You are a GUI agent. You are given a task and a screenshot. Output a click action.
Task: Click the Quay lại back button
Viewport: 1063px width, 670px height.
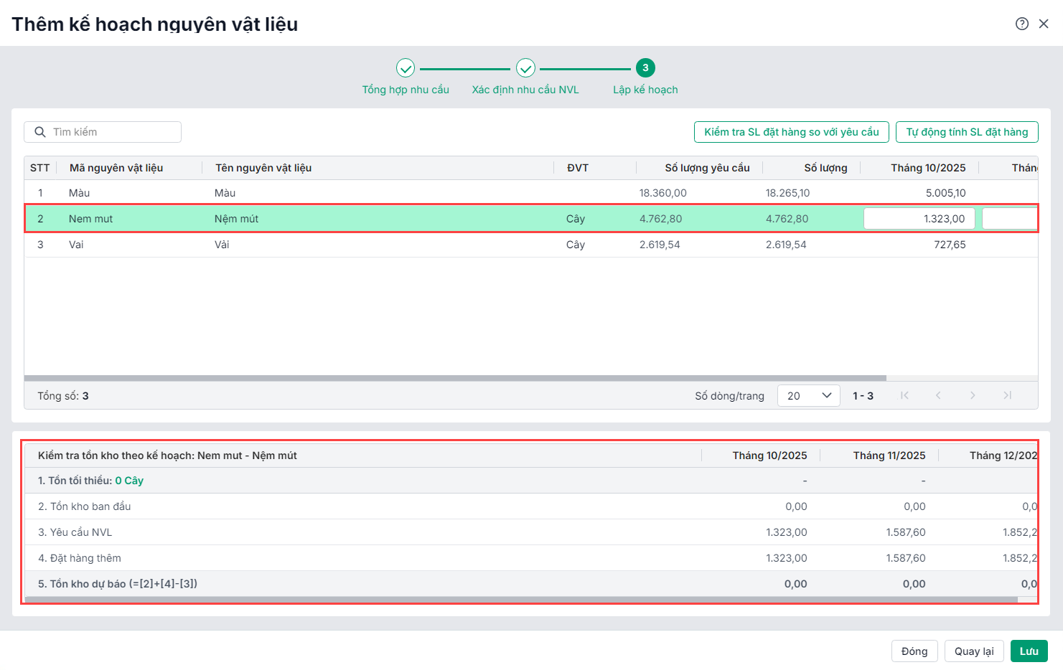click(973, 651)
